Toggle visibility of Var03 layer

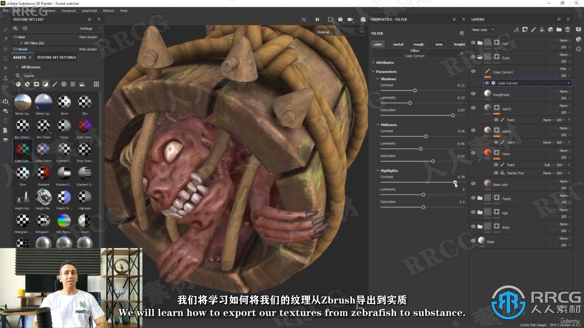(x=473, y=108)
